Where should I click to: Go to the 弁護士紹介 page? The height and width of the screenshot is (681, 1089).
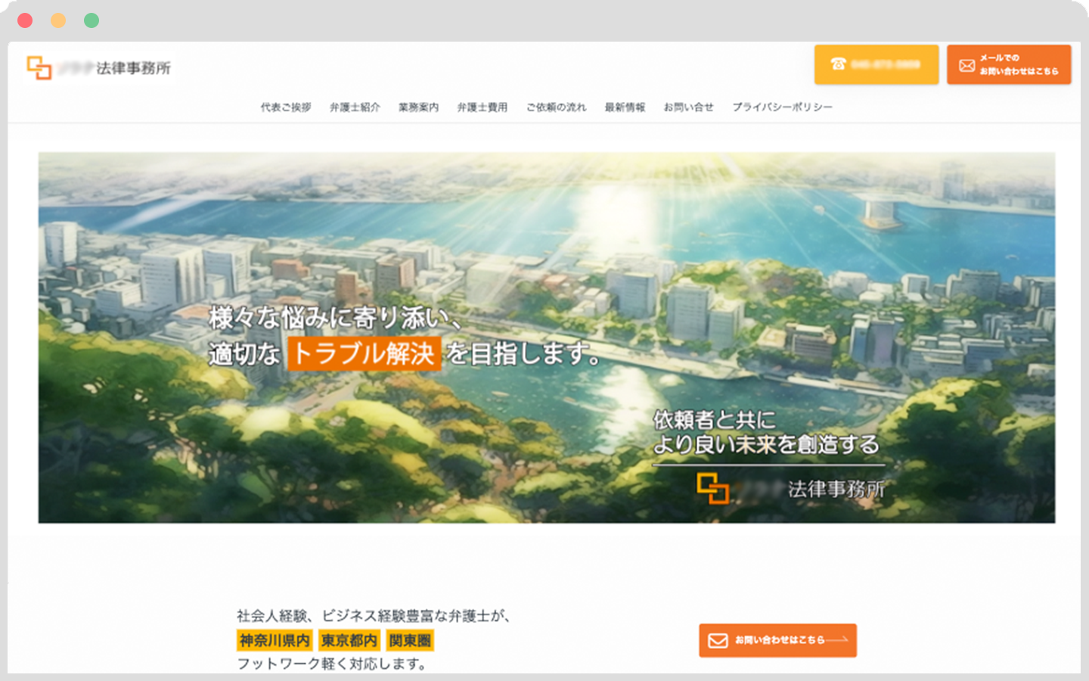[355, 107]
